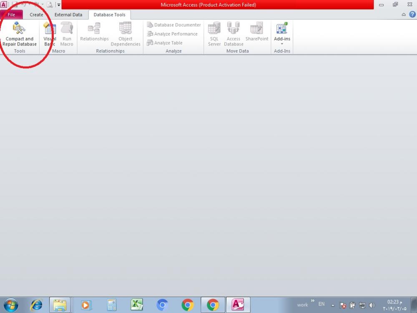The height and width of the screenshot is (313, 417).
Task: Split data into an Access Database
Action: (234, 35)
